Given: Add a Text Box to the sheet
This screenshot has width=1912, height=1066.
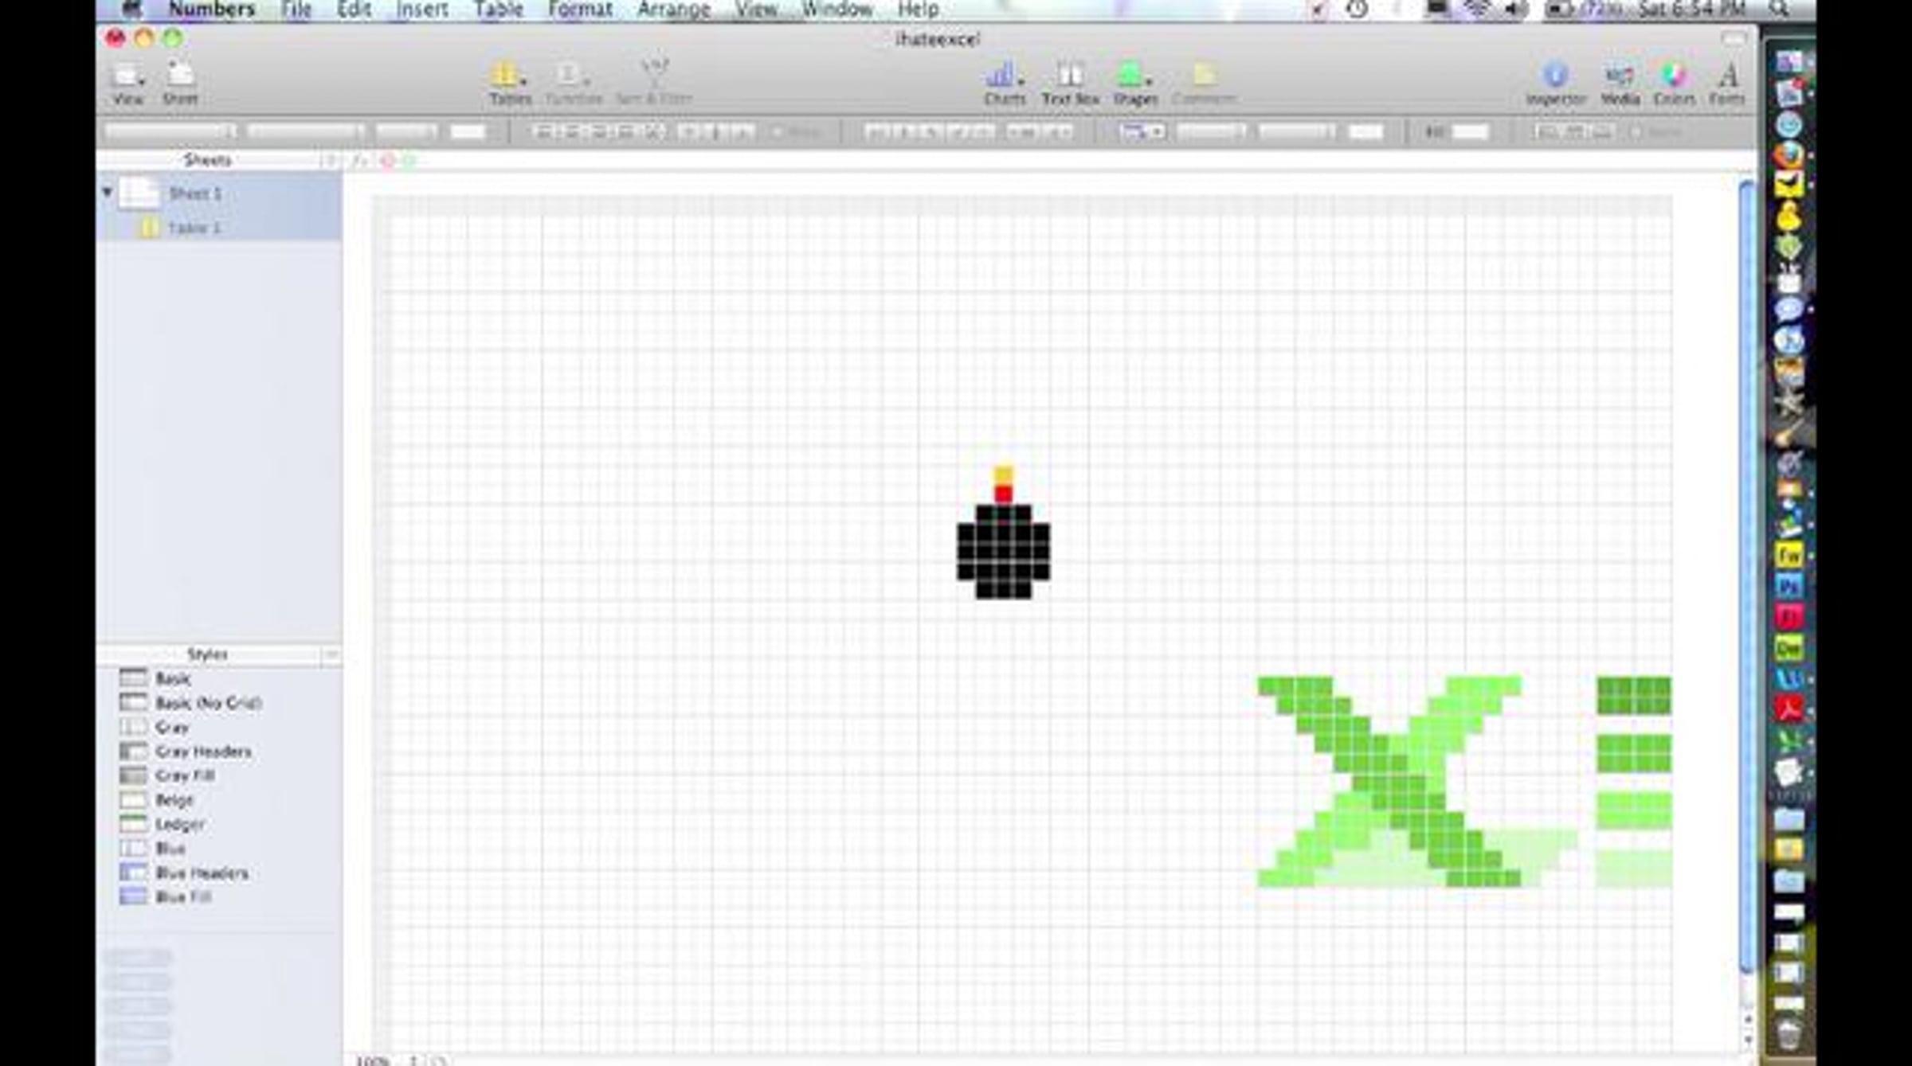Looking at the screenshot, I should click(x=1070, y=83).
